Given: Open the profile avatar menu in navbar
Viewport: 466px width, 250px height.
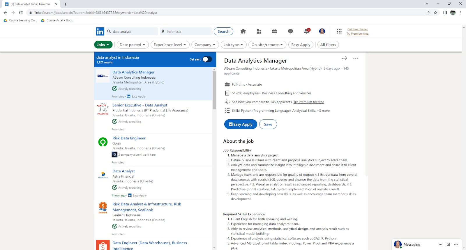Looking at the screenshot, I should (322, 31).
